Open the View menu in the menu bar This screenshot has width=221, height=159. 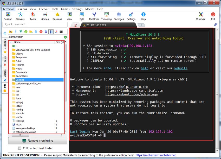(33, 9)
